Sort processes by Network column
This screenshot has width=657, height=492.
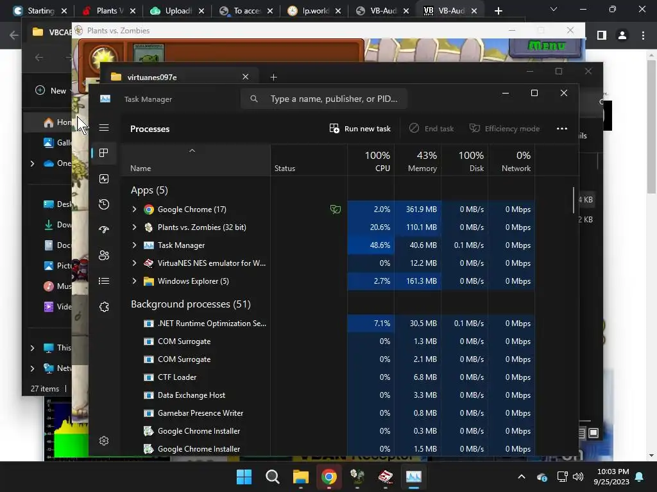point(511,161)
